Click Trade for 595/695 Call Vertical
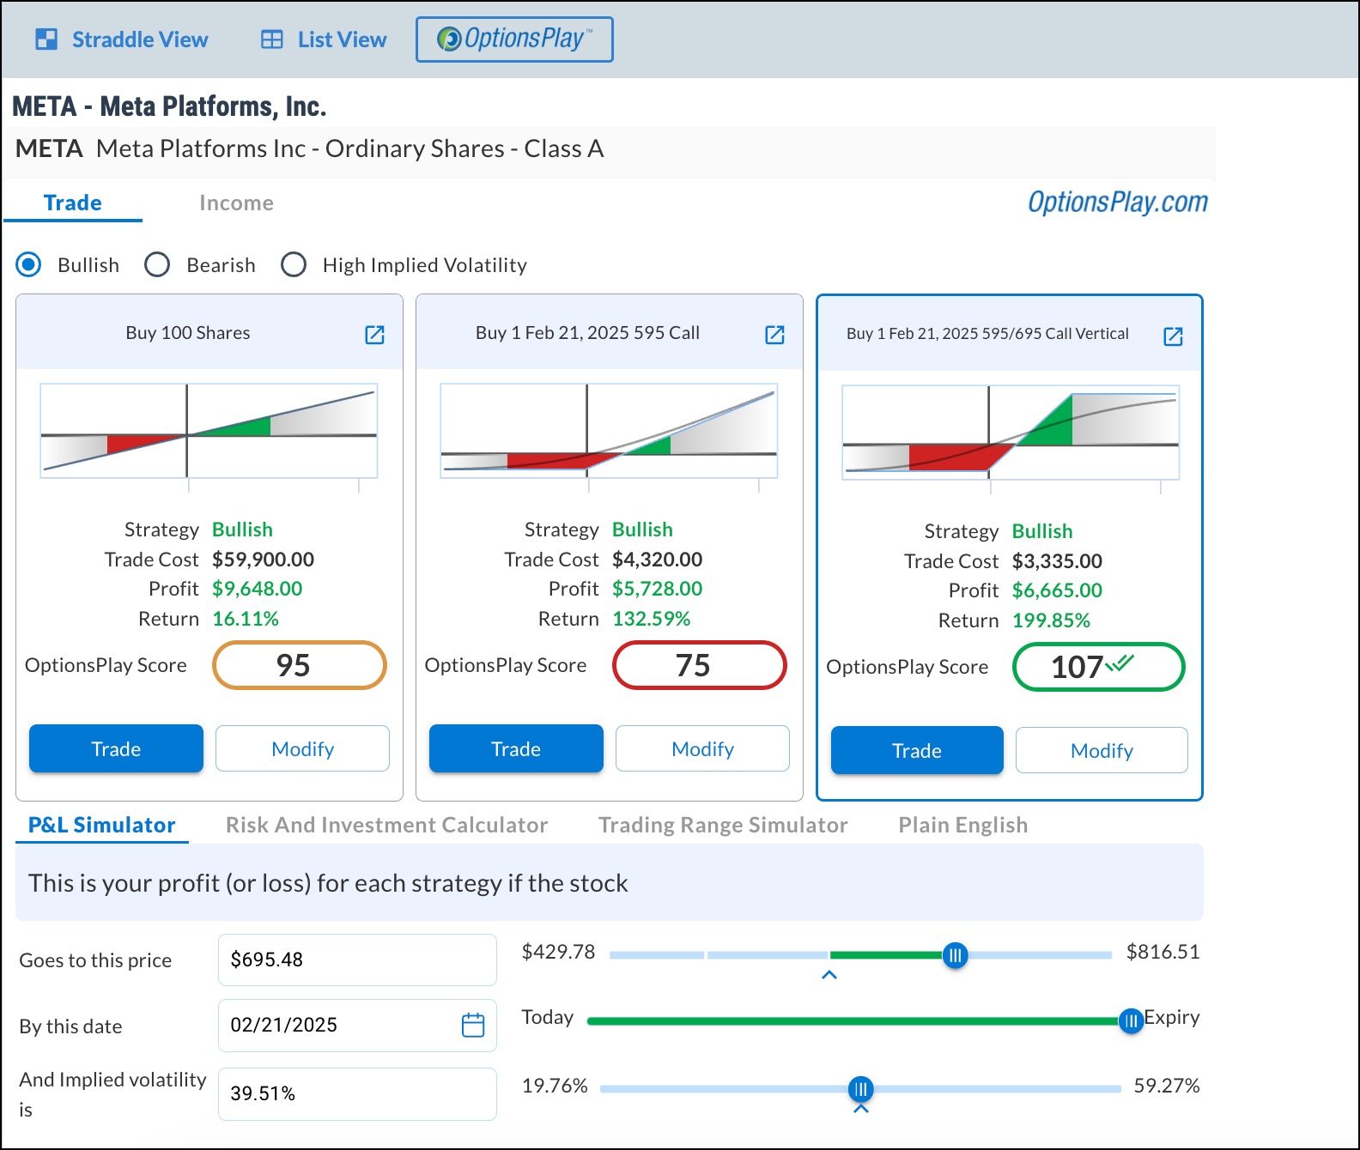This screenshot has height=1150, width=1360. [917, 750]
